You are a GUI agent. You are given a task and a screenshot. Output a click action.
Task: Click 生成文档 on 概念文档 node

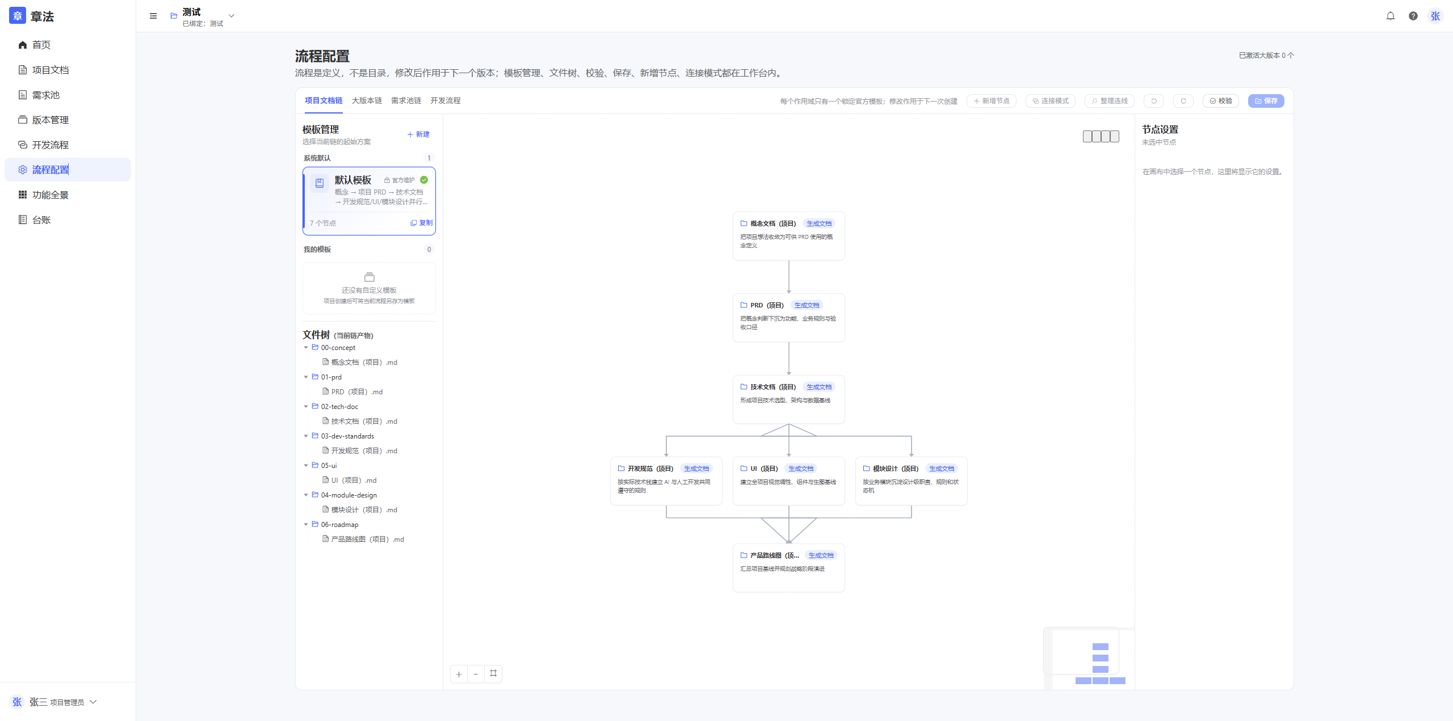[818, 224]
